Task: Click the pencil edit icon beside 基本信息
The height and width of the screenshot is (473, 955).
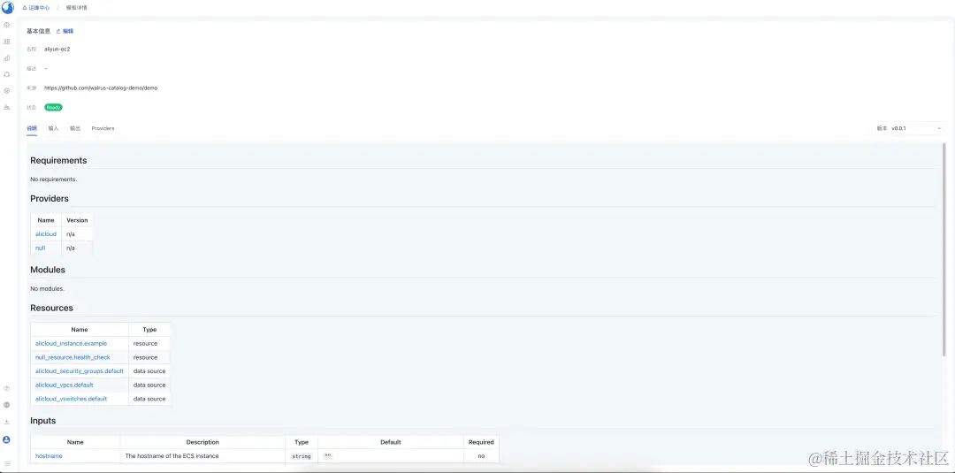Action: pos(58,31)
